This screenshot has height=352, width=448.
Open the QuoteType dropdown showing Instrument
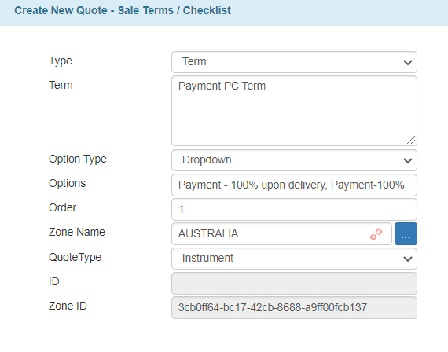click(294, 258)
